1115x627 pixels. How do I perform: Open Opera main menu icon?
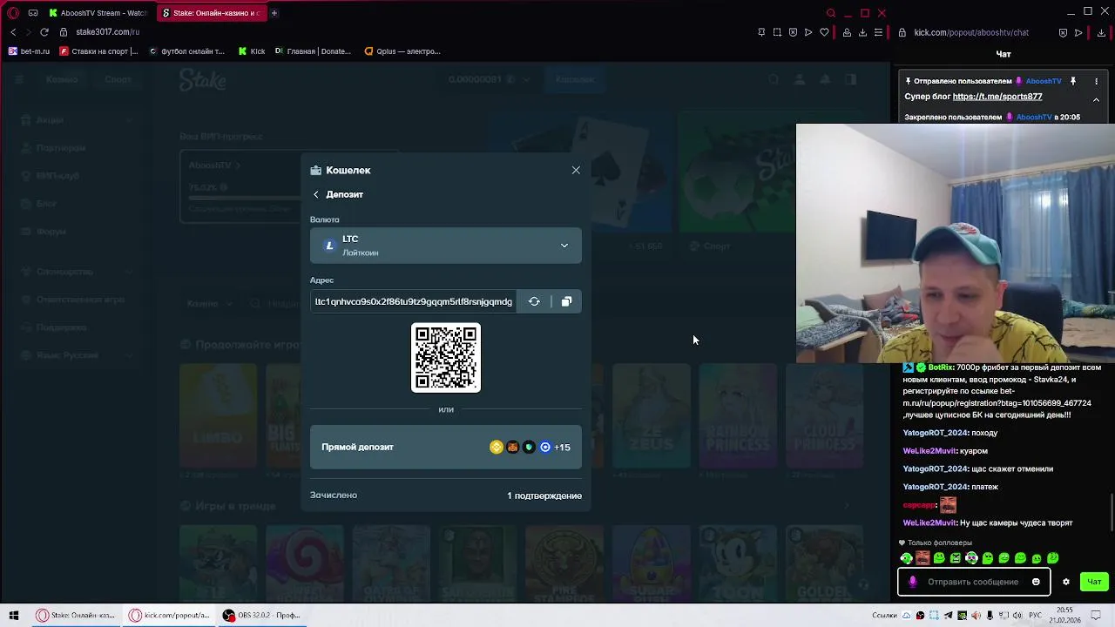(12, 13)
